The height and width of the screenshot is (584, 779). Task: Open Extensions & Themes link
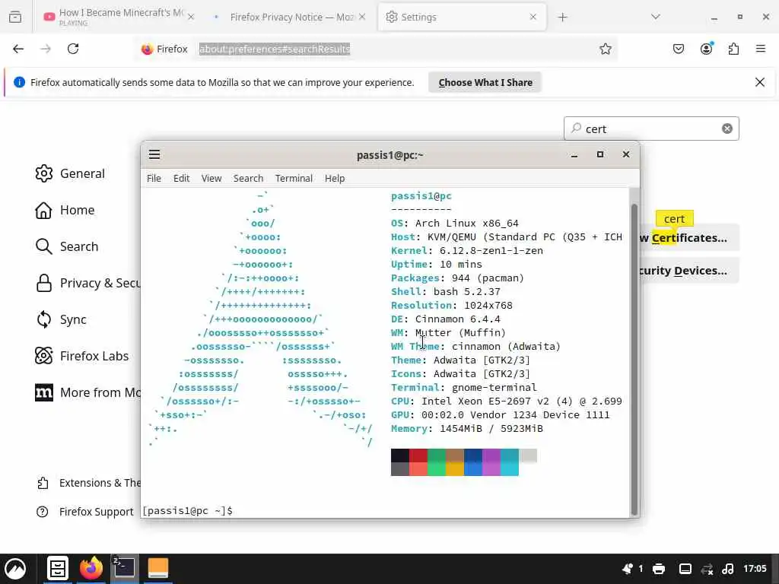click(x=88, y=483)
